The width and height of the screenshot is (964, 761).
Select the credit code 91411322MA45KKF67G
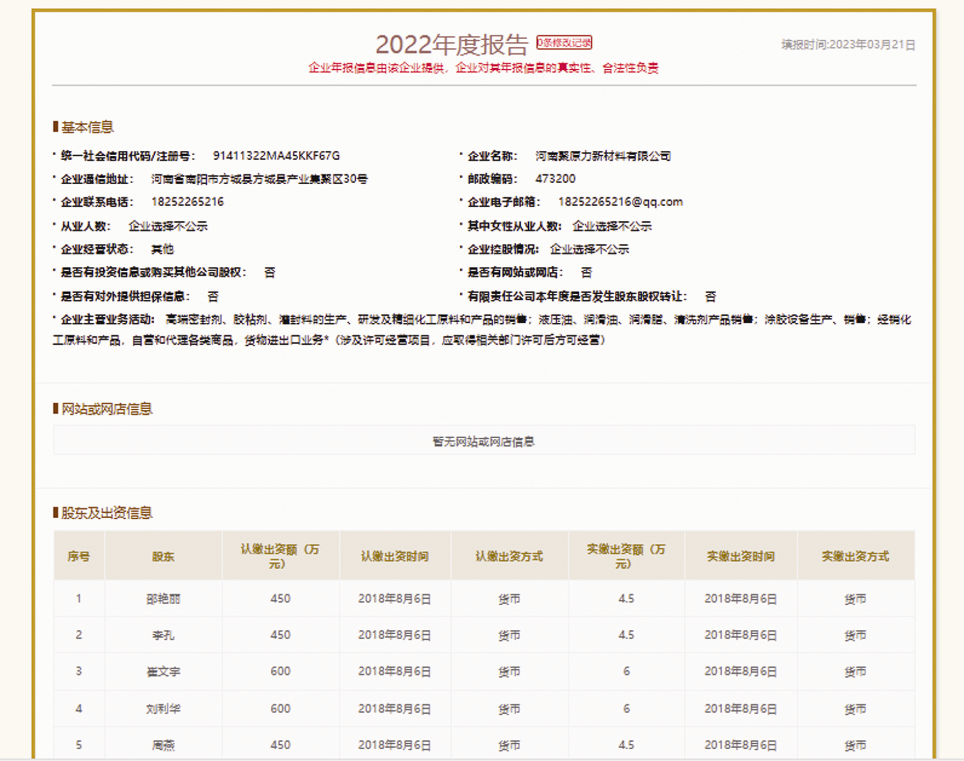(276, 156)
